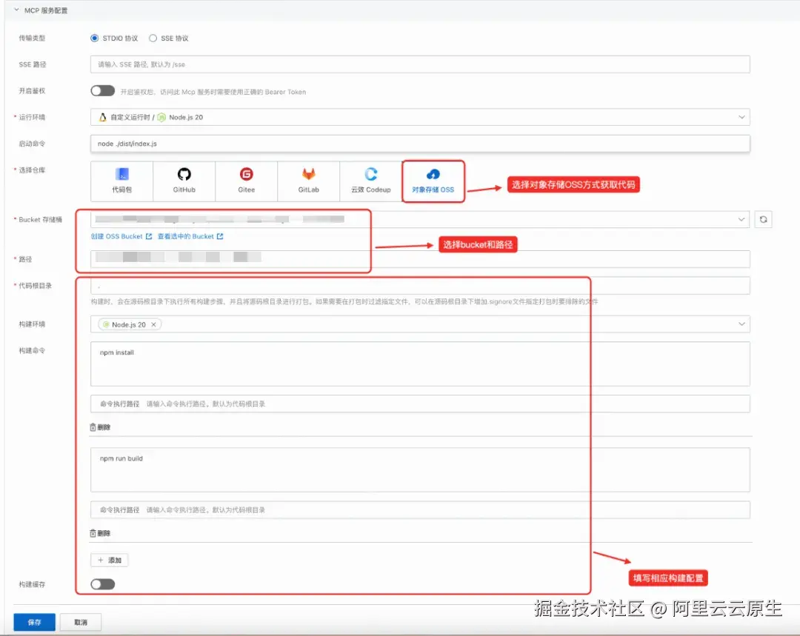Select the STDIO 协议 radio button
Image resolution: width=800 pixels, height=636 pixels.
coord(94,39)
